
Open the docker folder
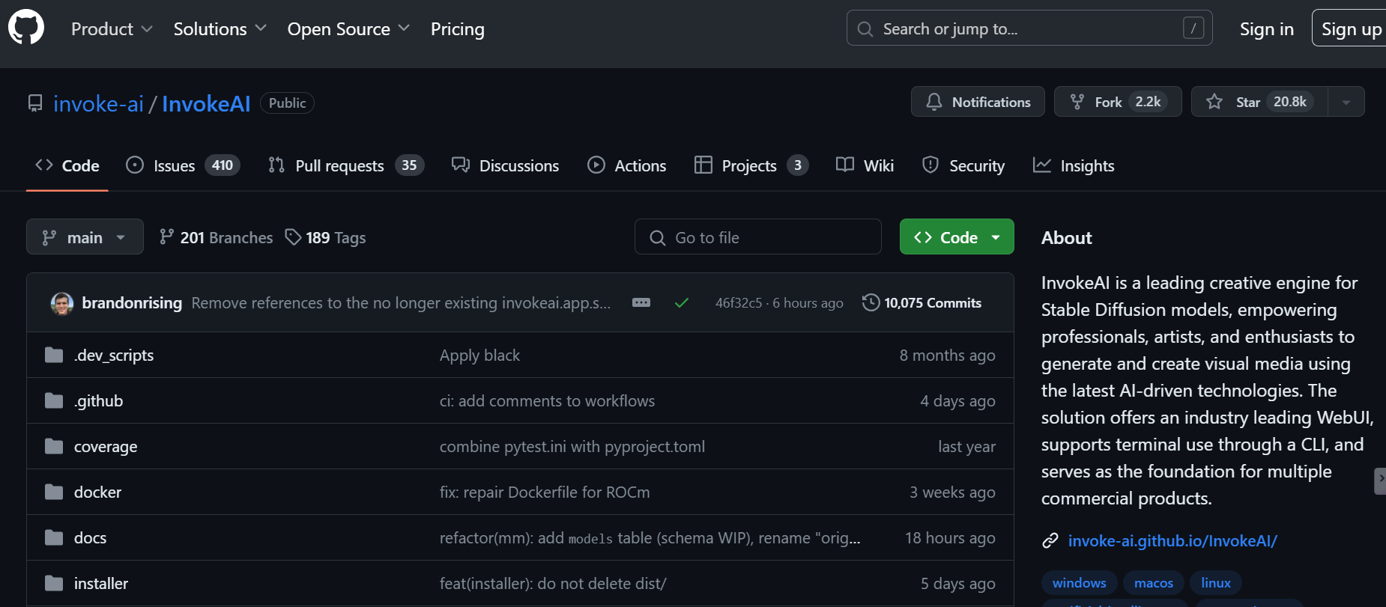pos(97,492)
